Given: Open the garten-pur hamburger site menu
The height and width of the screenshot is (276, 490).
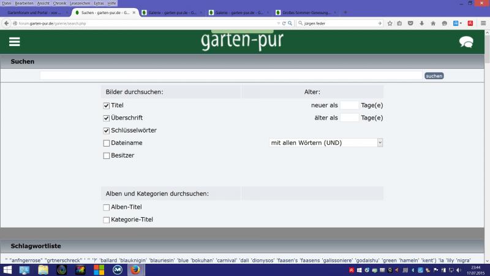Looking at the screenshot, I should point(15,41).
